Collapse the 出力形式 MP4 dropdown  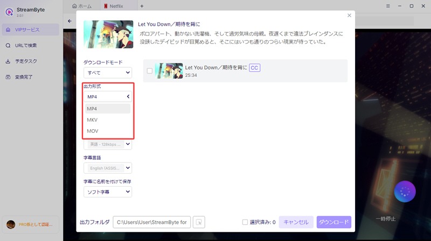click(108, 97)
